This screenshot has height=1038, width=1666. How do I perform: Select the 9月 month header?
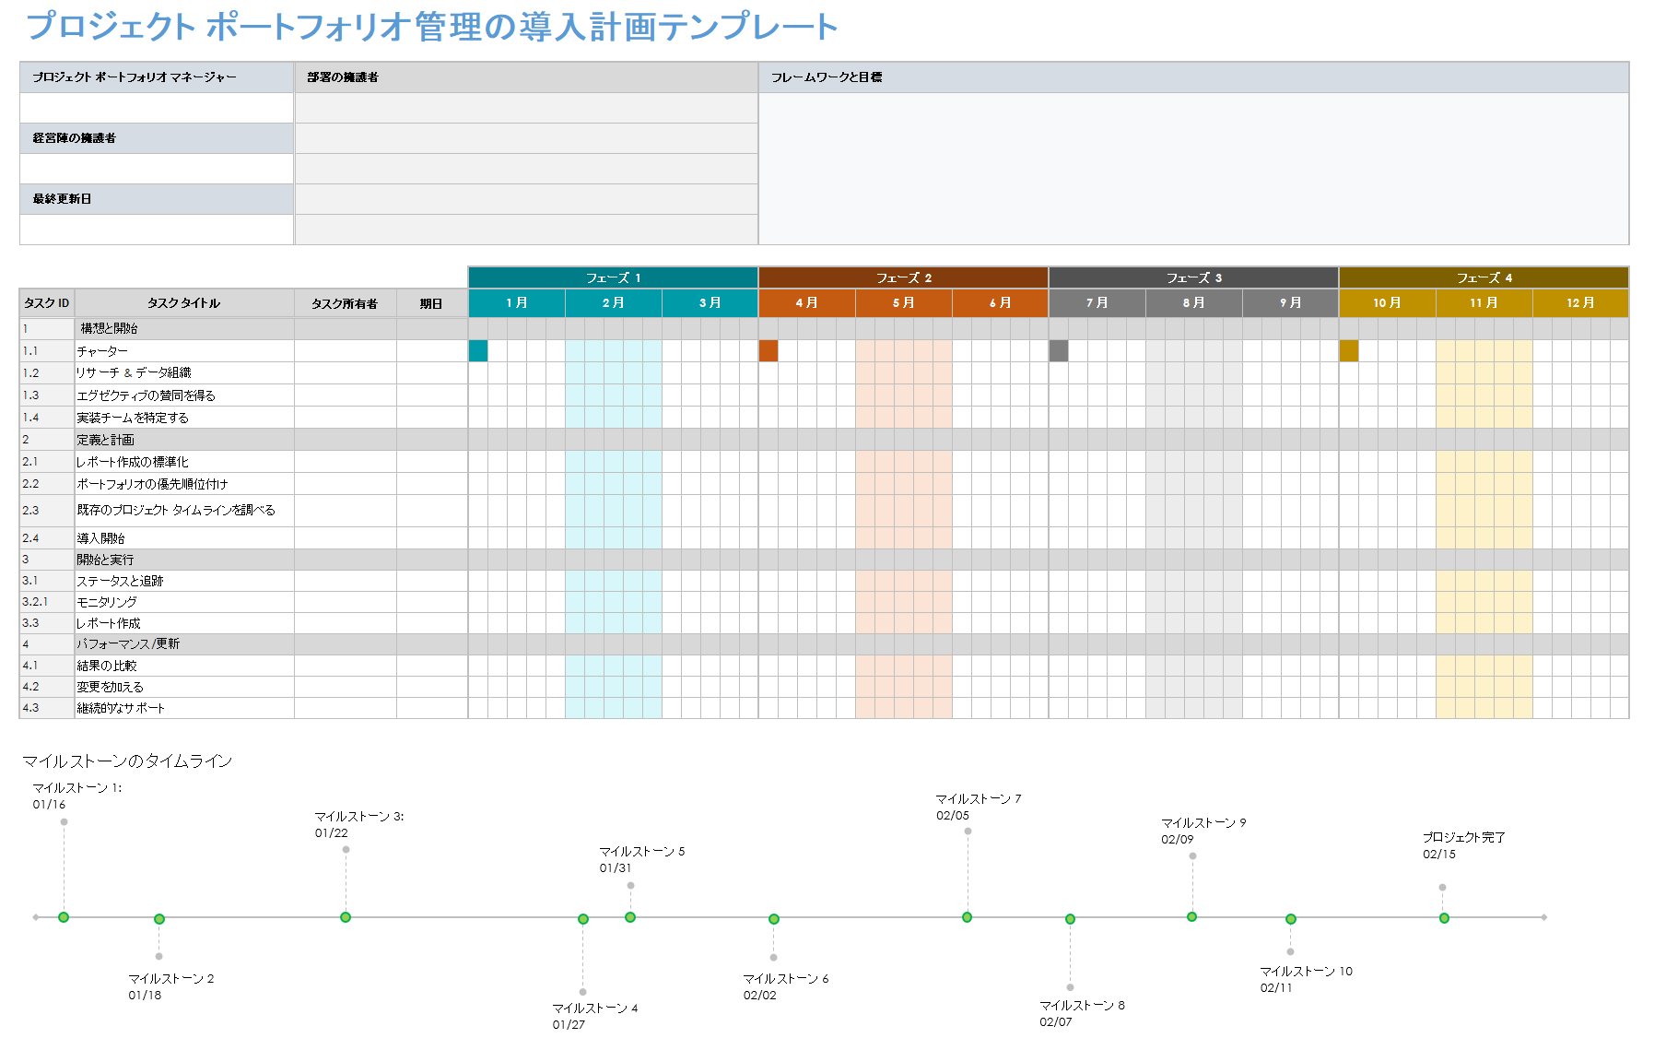(1291, 302)
